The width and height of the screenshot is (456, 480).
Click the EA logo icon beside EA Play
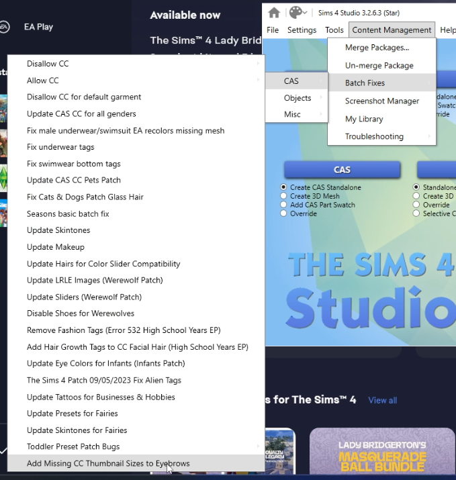[x=4, y=27]
